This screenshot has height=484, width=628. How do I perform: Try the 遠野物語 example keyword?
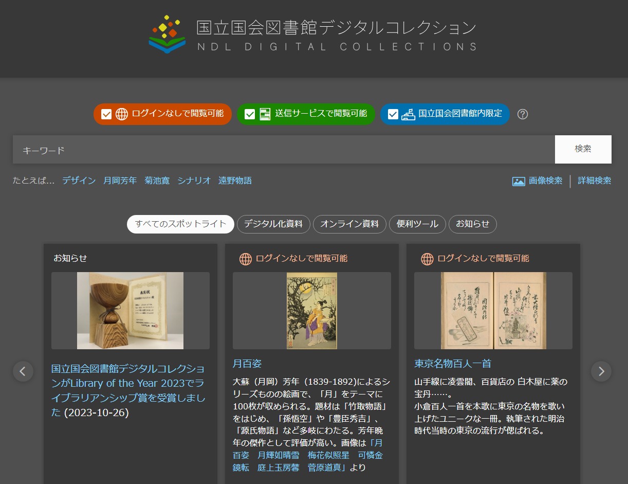235,181
